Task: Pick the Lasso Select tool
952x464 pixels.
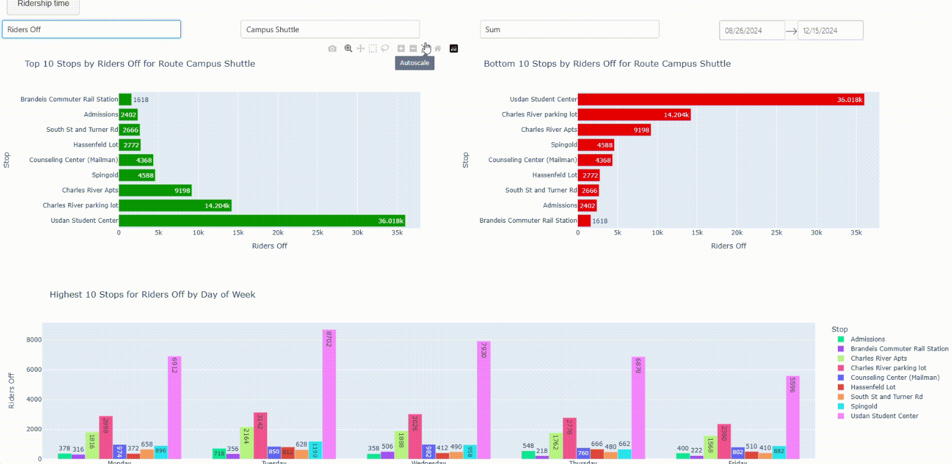Action: pyautogui.click(x=385, y=48)
